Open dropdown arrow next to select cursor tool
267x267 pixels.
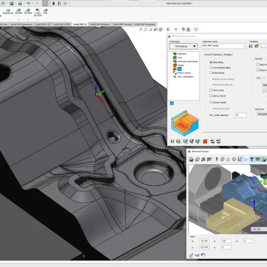click(x=49, y=3)
